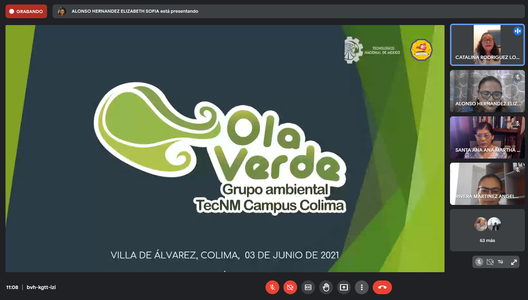Hang up the call

[x=382, y=287]
